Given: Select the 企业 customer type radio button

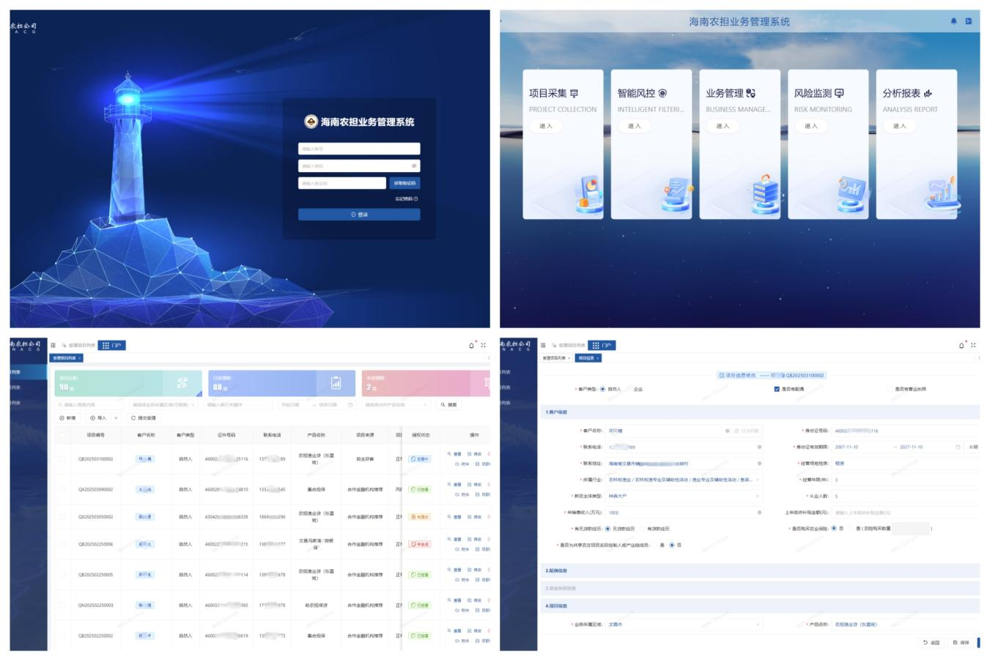Looking at the screenshot, I should pyautogui.click(x=629, y=390).
